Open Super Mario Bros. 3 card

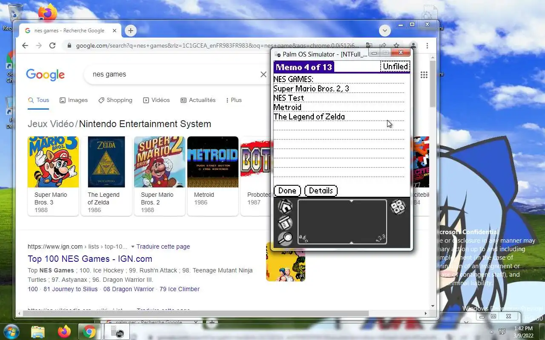coord(53,176)
